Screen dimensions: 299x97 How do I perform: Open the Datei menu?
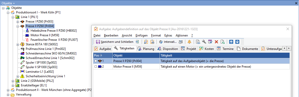(x=97, y=35)
